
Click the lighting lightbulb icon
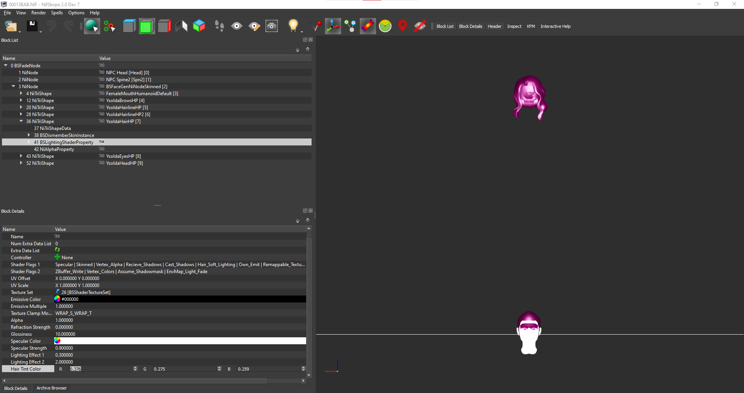point(293,26)
